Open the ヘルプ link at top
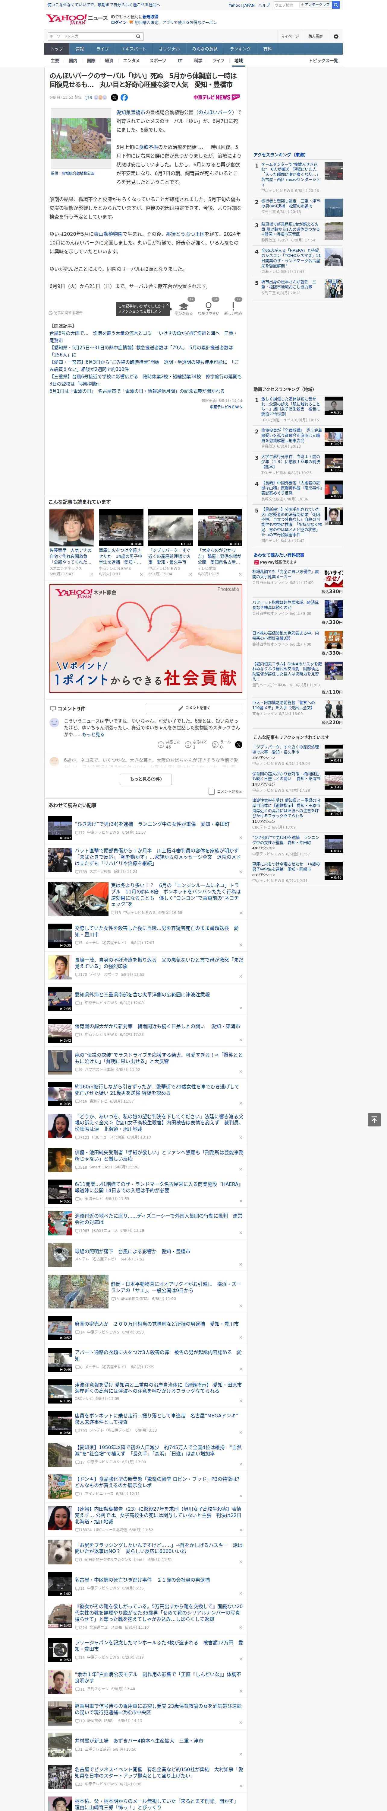This screenshot has height=1811, width=387. click(264, 5)
